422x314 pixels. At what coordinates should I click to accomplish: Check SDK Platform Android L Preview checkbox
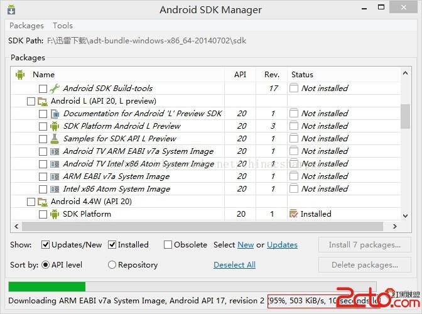click(x=43, y=126)
